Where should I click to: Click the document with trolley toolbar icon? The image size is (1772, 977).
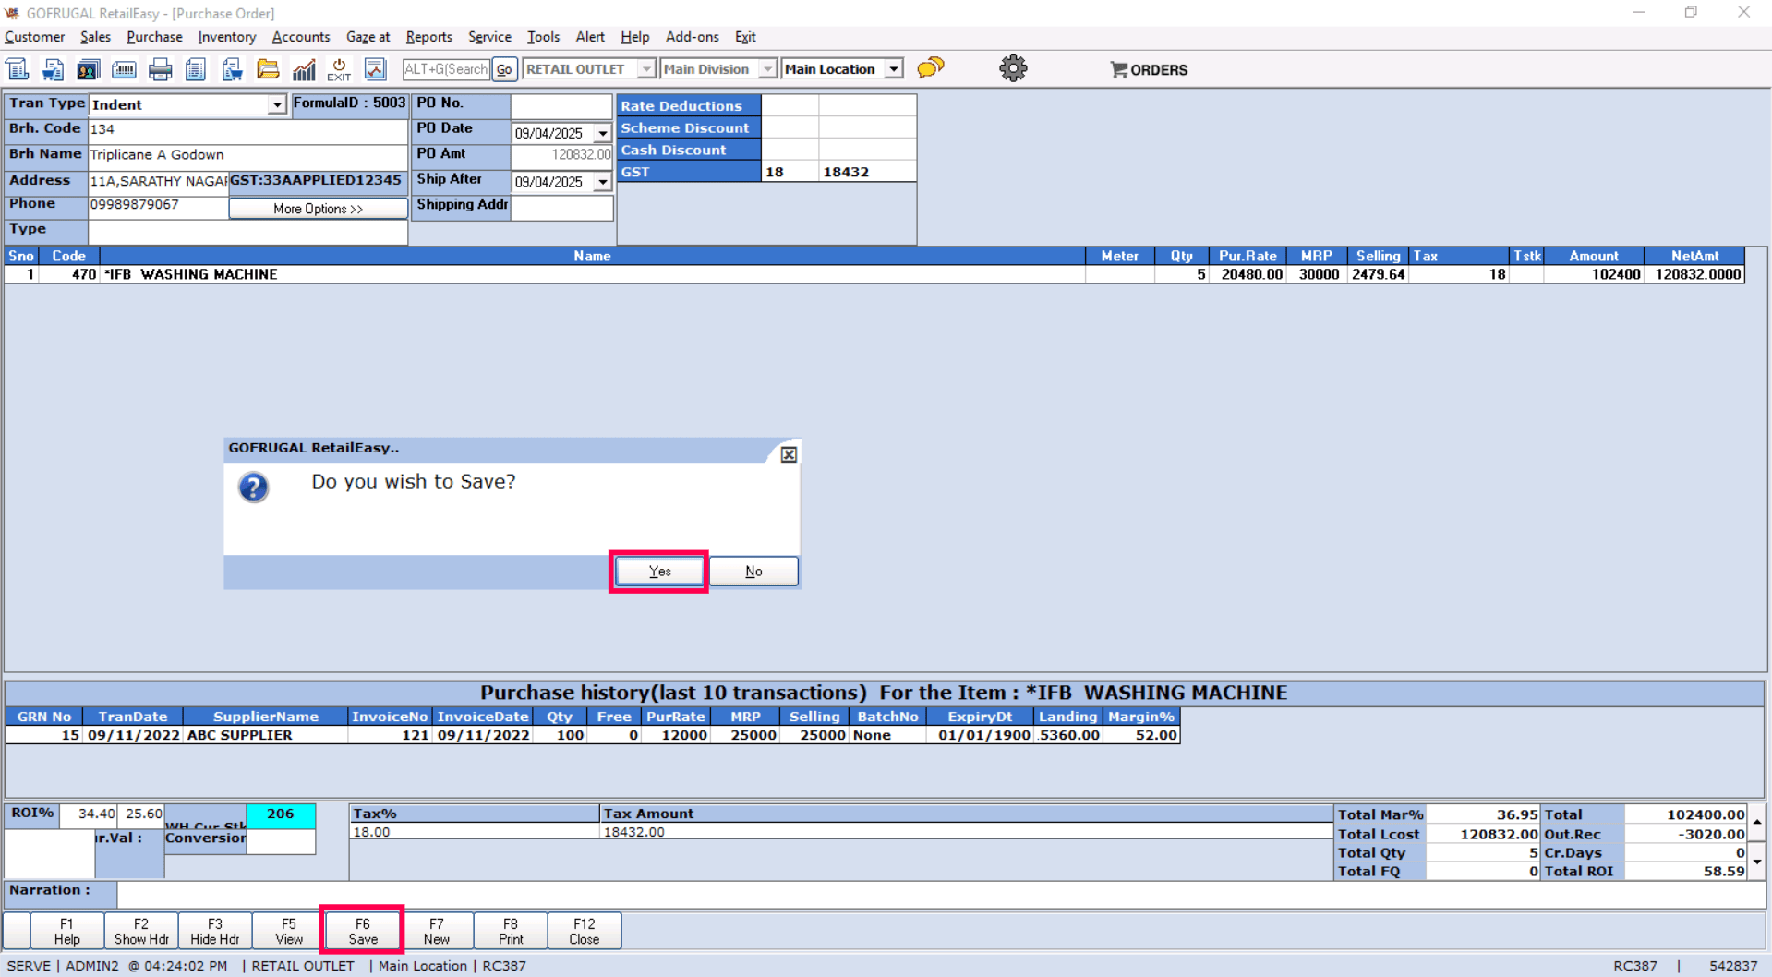coord(232,69)
